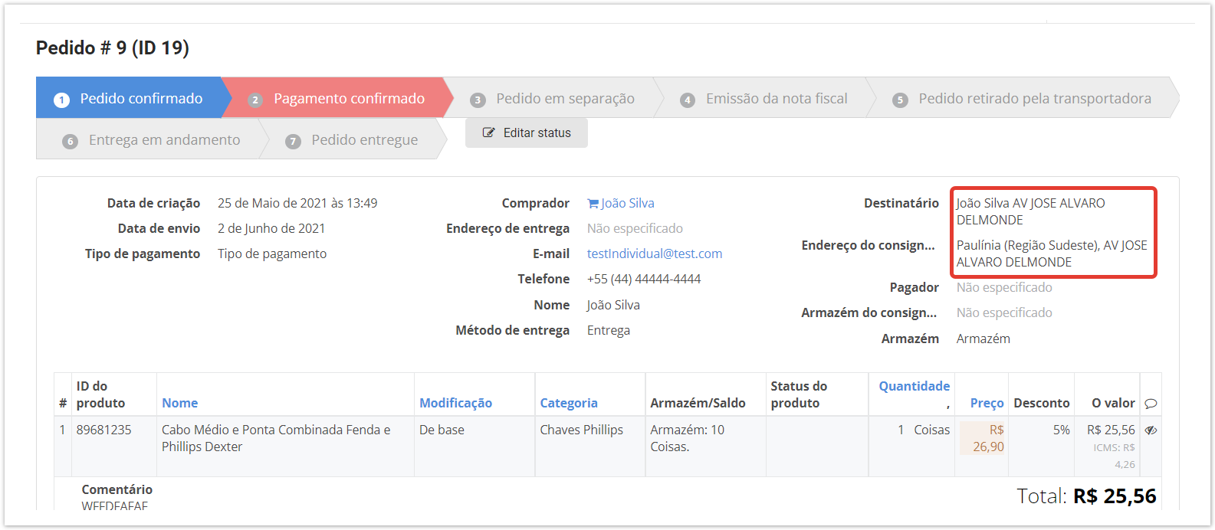Viewport: 1215px width, 530px height.
Task: Click the testIndividual@test.com email link
Action: [x=654, y=254]
